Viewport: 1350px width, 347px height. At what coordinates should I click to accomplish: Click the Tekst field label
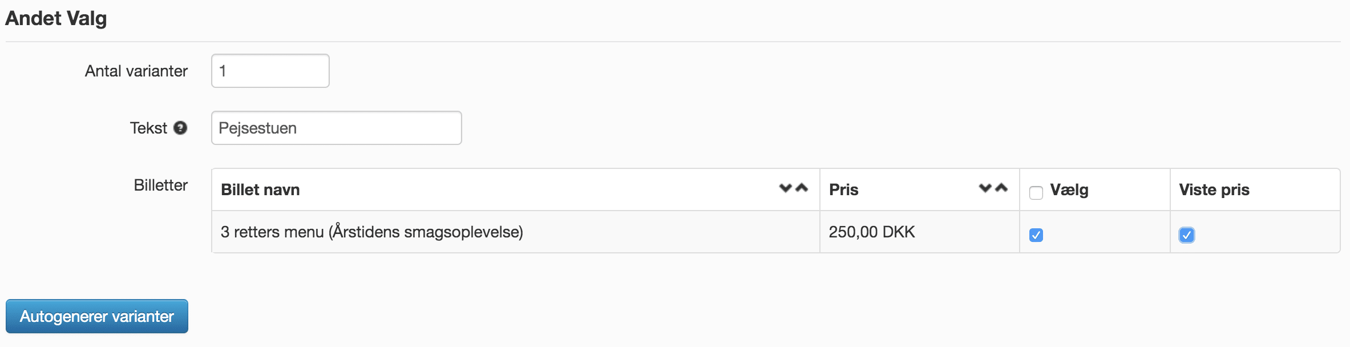tap(149, 128)
